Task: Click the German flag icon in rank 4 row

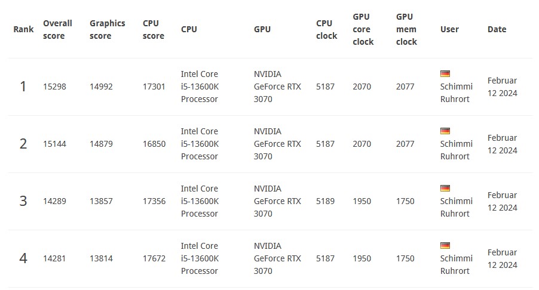Action: 445,246
